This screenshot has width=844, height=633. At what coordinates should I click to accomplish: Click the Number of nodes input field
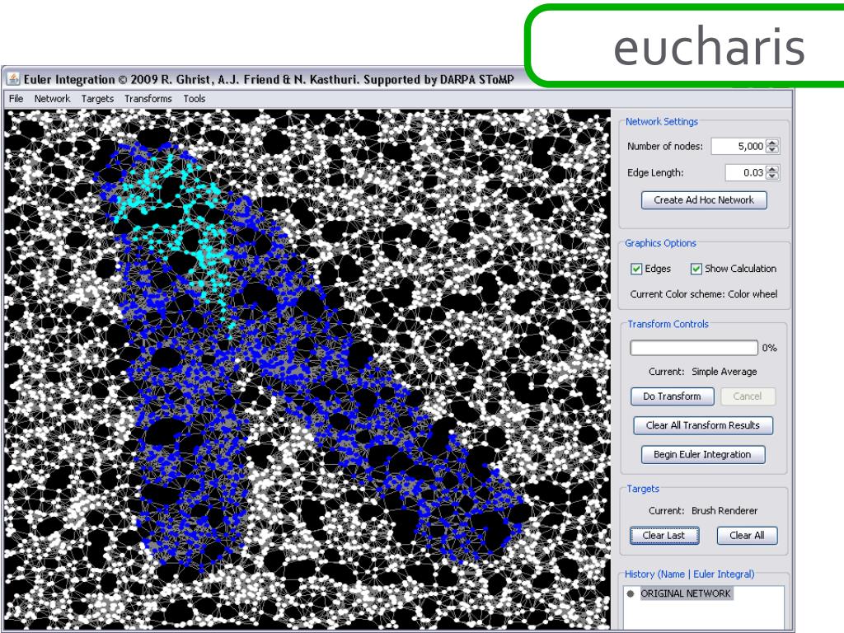pos(738,146)
